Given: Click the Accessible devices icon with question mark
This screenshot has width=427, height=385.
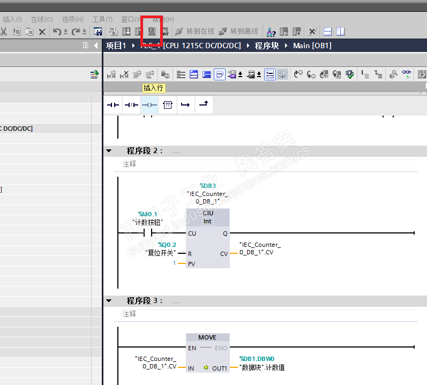Looking at the screenshot, I should tap(271, 32).
